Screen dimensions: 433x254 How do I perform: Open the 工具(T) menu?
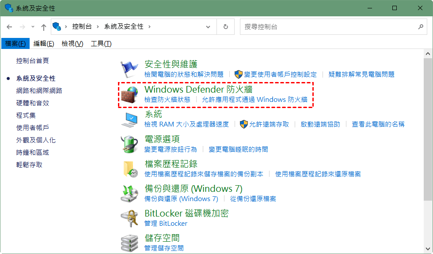click(101, 44)
